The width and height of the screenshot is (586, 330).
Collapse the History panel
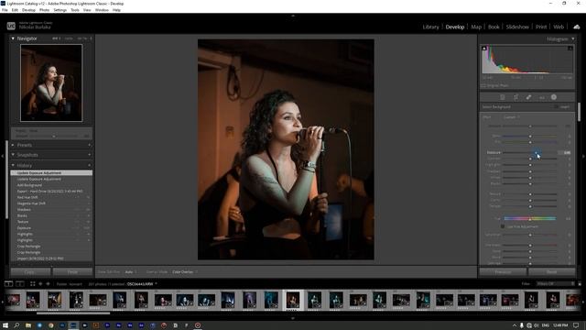coord(13,165)
